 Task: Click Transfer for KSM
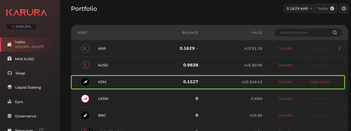[286, 82]
